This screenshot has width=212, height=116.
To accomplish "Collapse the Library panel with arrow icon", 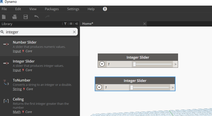I will [77, 24].
